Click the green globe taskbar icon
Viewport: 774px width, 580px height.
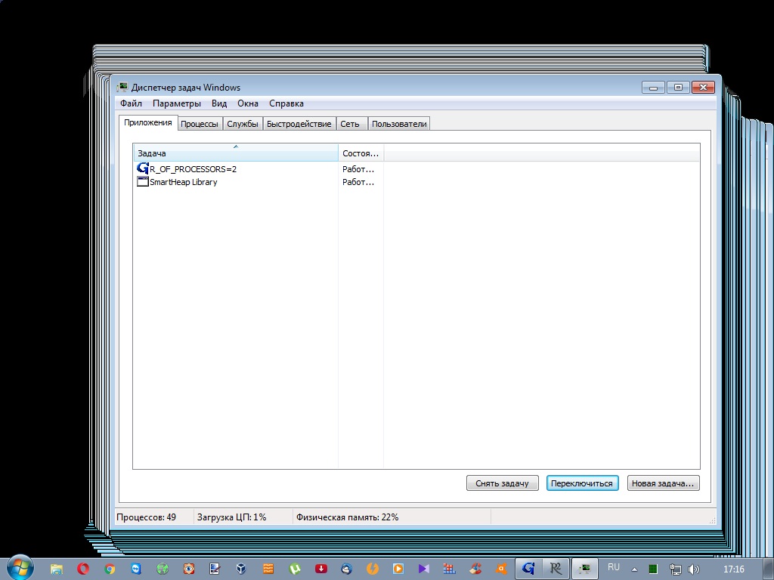[163, 569]
